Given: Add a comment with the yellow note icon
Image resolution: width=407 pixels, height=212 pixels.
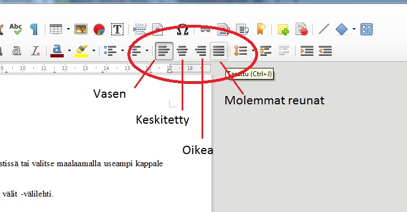Looking at the screenshot, I should click(283, 29).
